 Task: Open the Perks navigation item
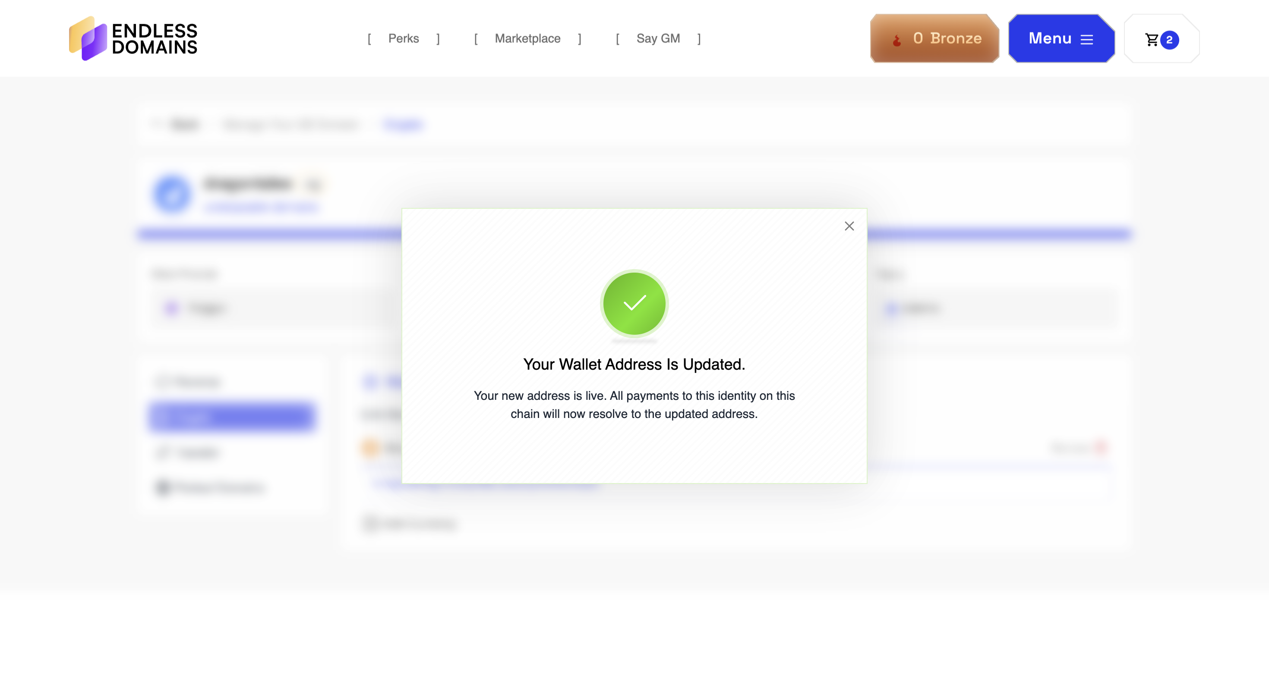(404, 38)
